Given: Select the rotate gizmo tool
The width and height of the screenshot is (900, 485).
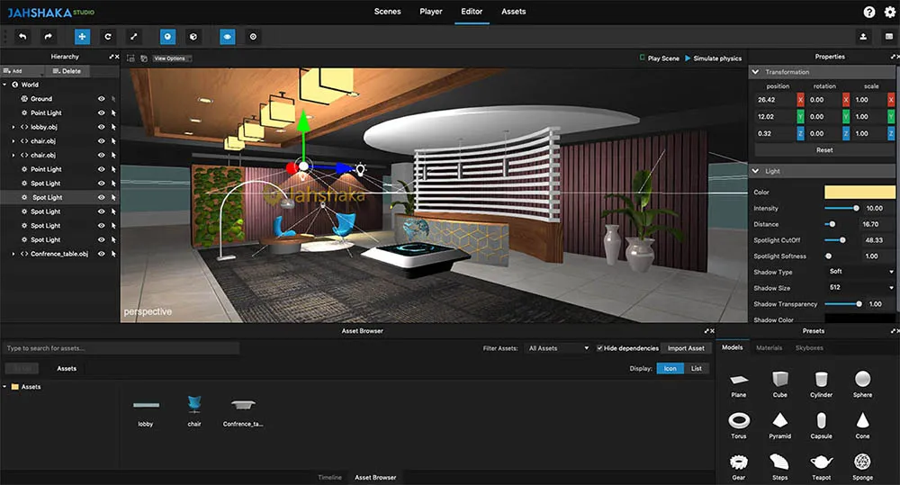Looking at the screenshot, I should tap(108, 37).
